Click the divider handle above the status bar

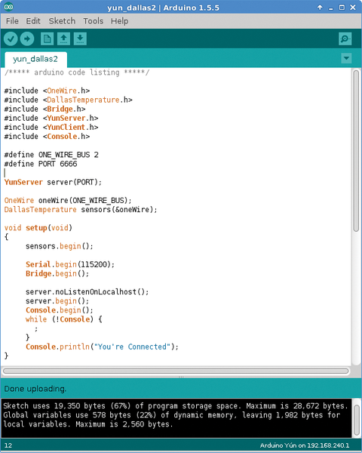coord(181,377)
